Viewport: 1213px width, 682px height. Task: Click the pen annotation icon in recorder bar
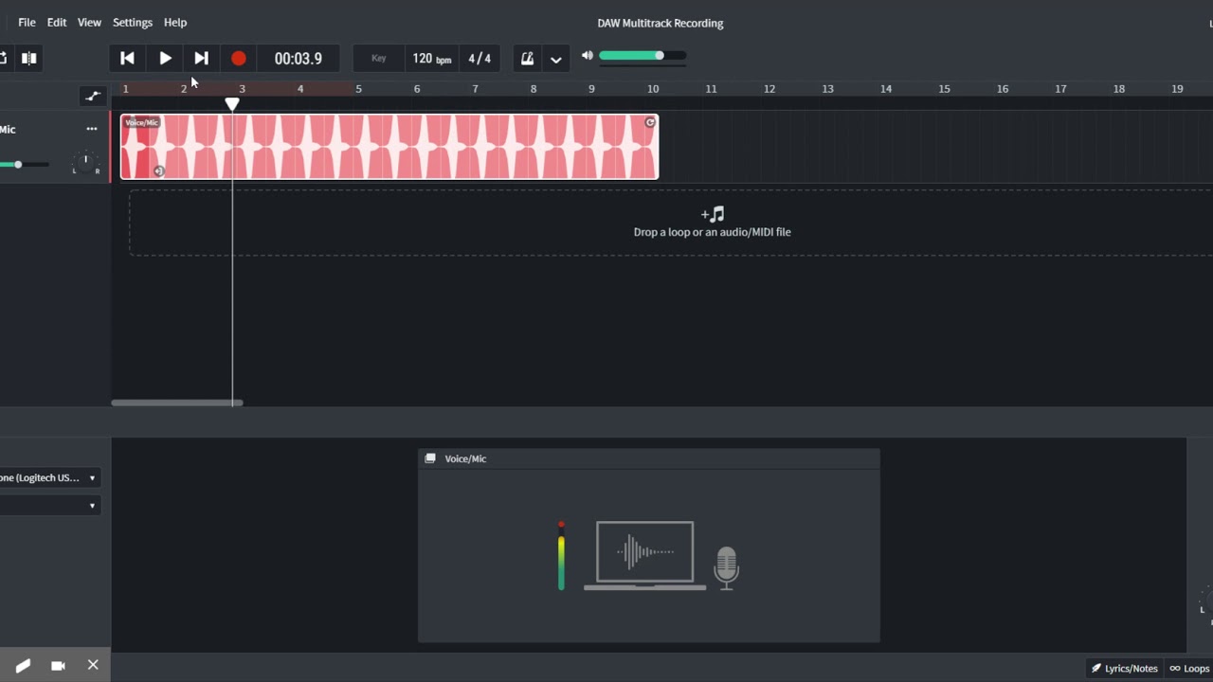point(23,666)
